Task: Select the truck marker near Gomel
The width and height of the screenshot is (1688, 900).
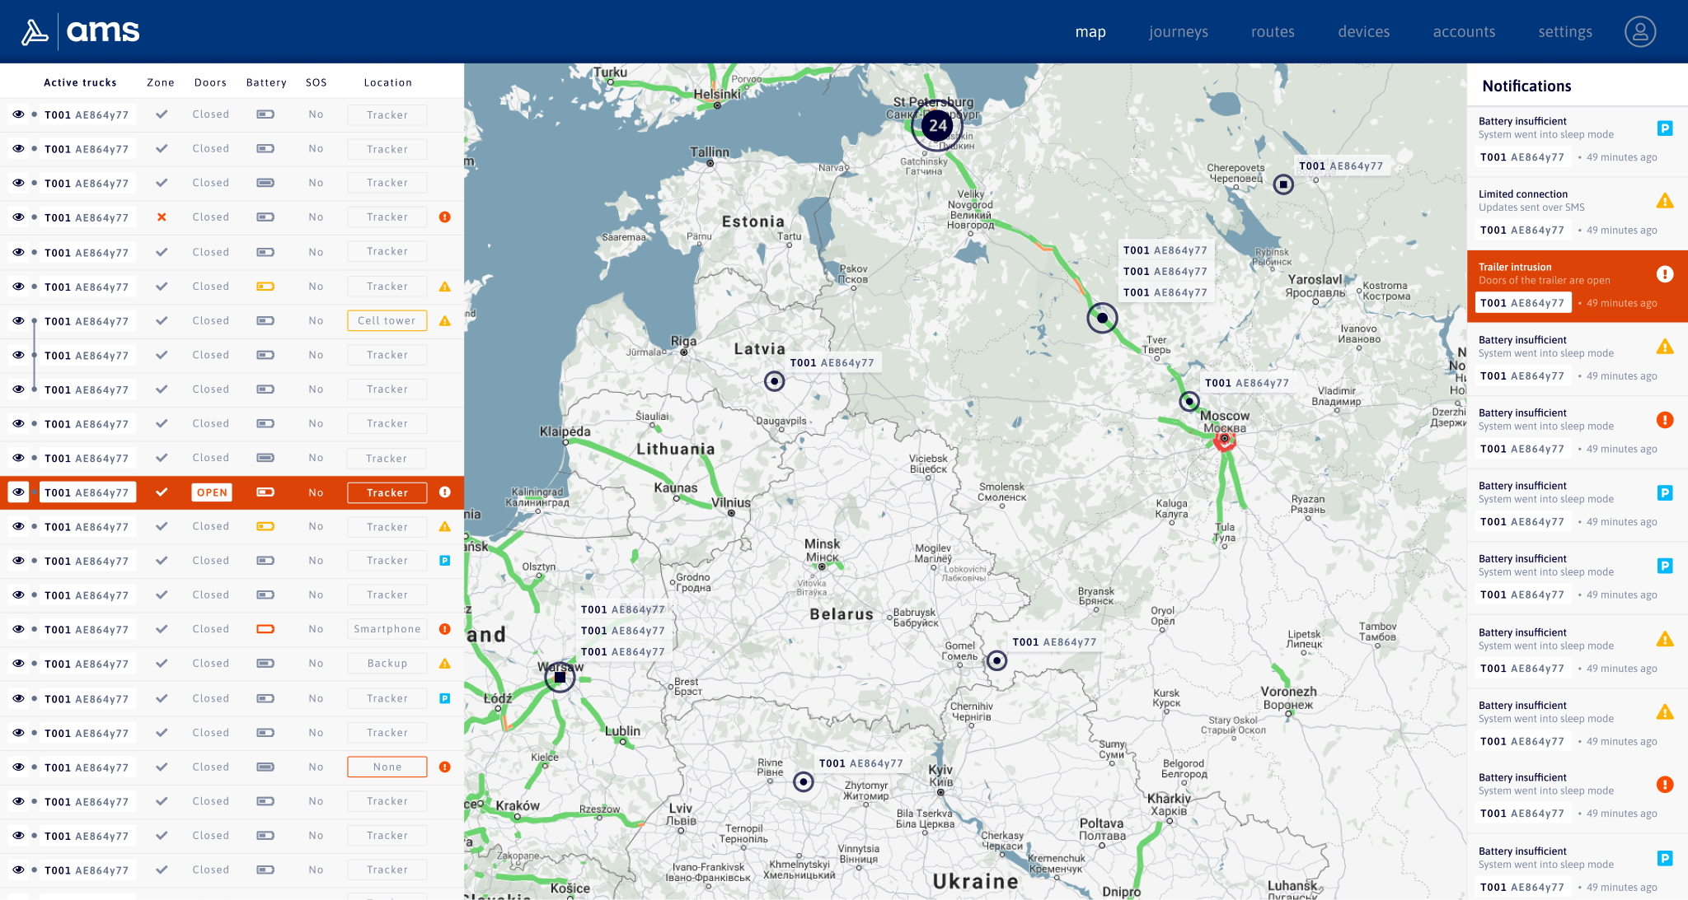Action: (997, 660)
